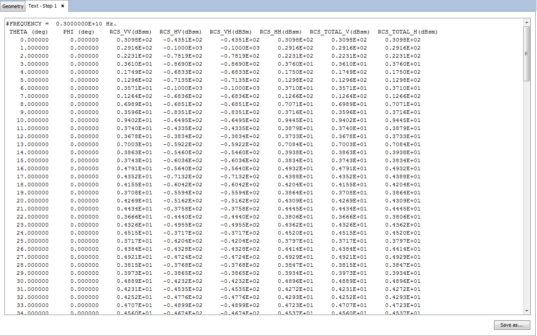Grab the vertical scrollbar thumb
Image resolution: width=537 pixels, height=336 pixels.
pos(526,54)
